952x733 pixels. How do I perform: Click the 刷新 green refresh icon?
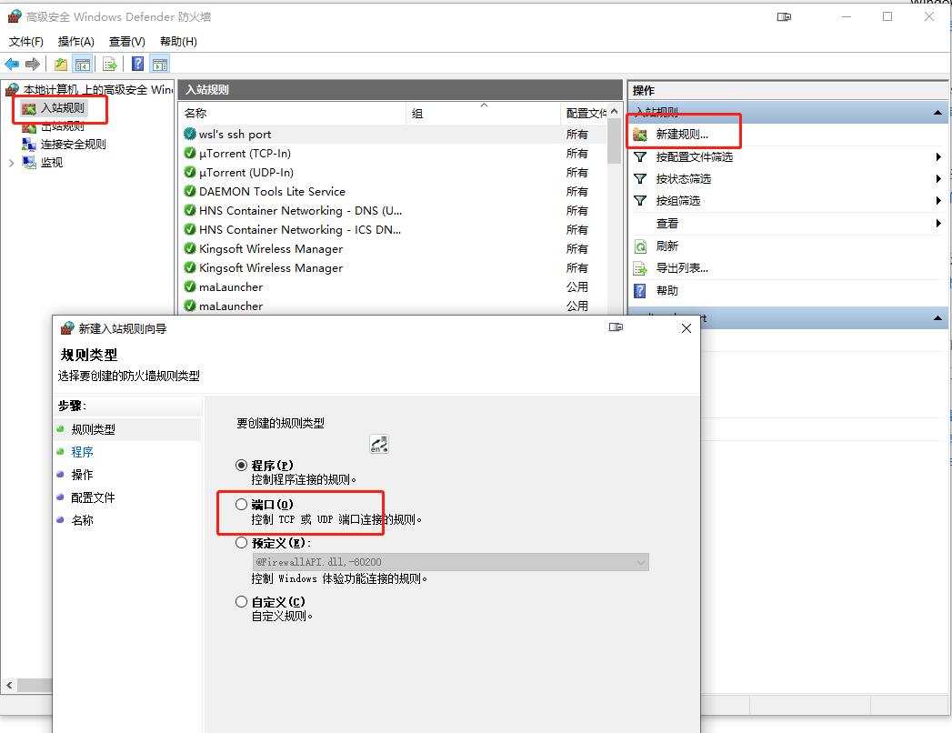640,246
